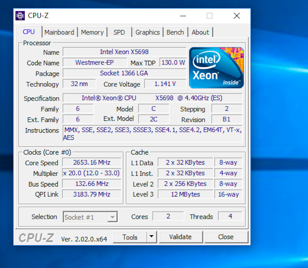Click the Multiplier x 20.0 value
Image resolution: width=308 pixels, height=268 pixels.
(92, 173)
